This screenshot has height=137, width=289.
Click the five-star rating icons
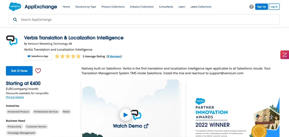point(68,56)
